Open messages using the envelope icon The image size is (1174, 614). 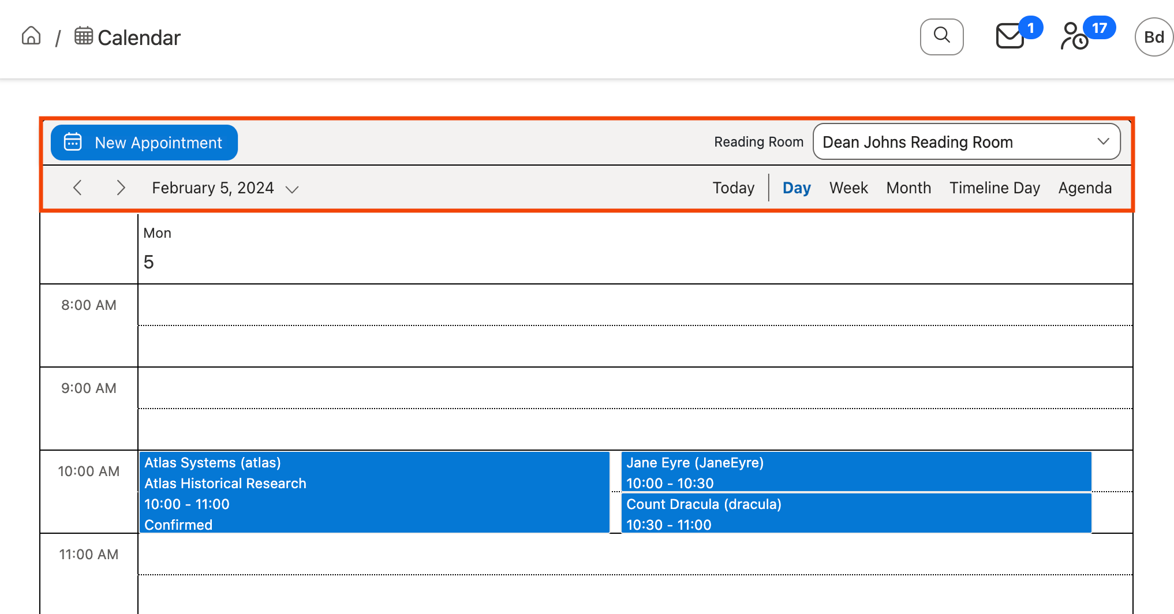point(1010,36)
